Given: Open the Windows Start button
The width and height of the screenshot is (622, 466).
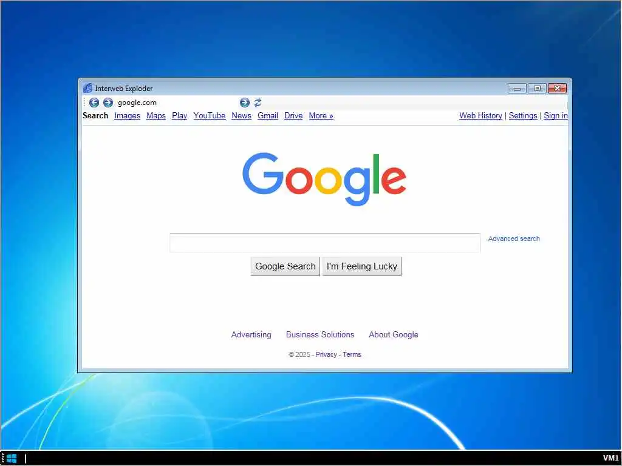Looking at the screenshot, I should point(12,459).
